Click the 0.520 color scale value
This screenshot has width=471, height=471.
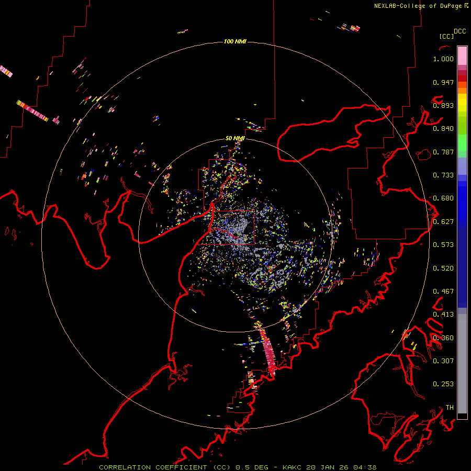[x=443, y=268]
